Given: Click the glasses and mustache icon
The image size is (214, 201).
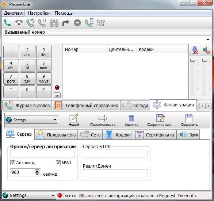Looking at the screenshot, I should (101, 23).
